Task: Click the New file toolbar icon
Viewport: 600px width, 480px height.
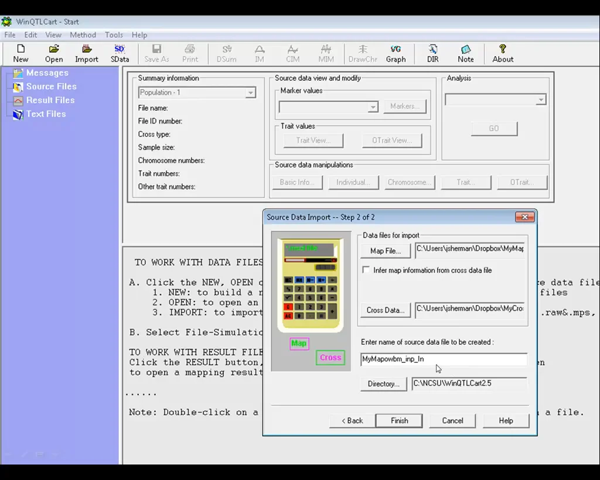Action: coord(21,53)
